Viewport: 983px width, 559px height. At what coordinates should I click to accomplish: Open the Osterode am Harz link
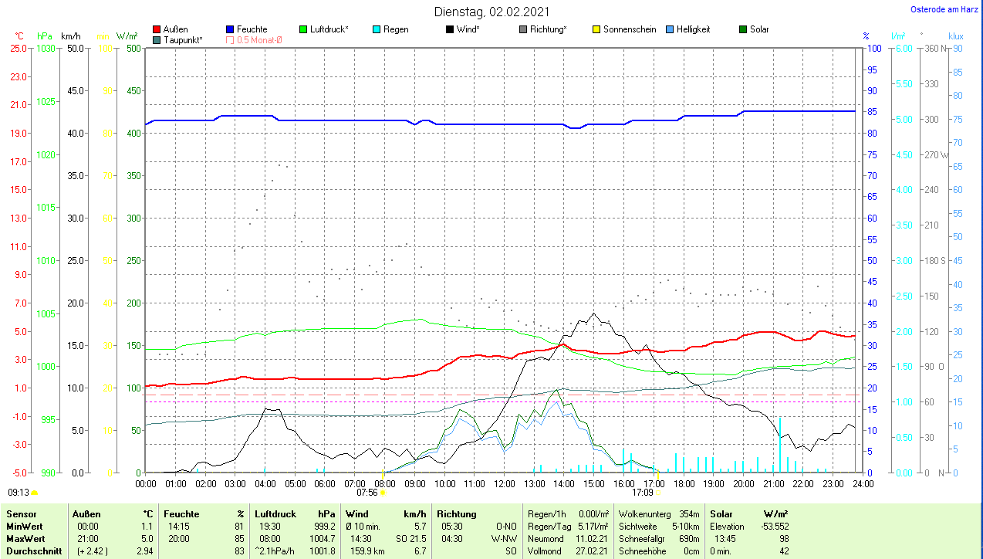click(945, 10)
